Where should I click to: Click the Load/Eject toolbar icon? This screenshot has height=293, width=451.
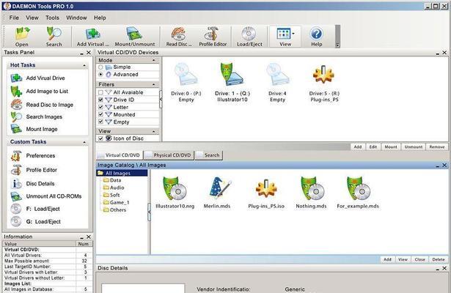pyautogui.click(x=249, y=37)
